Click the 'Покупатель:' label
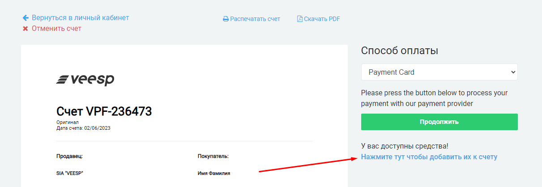This screenshot has width=542, height=187. pos(213,156)
